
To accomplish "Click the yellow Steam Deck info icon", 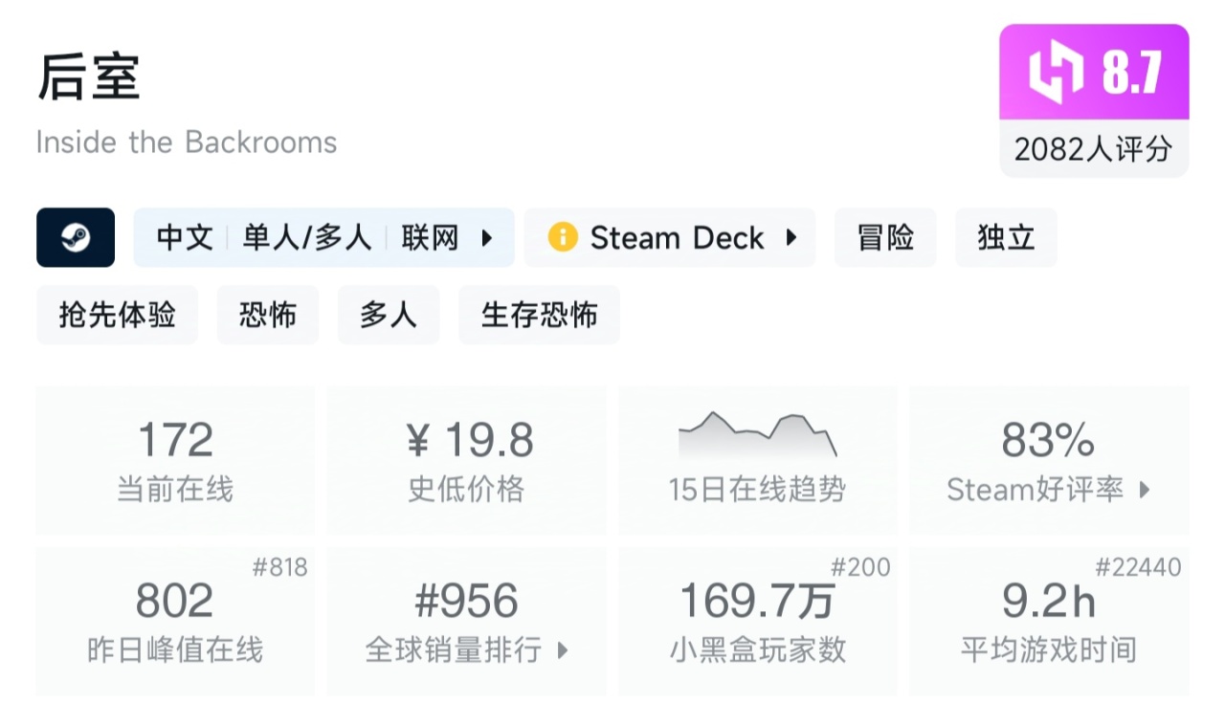I will [563, 237].
